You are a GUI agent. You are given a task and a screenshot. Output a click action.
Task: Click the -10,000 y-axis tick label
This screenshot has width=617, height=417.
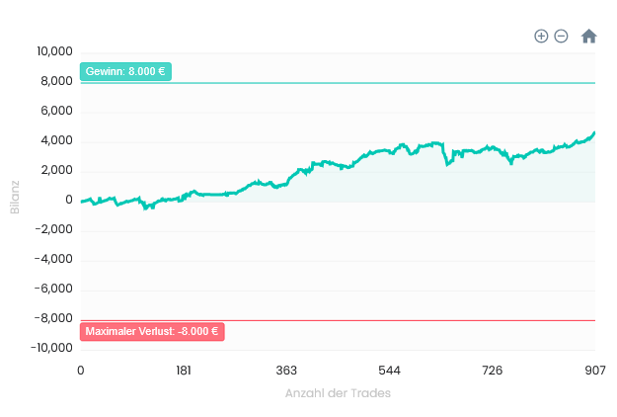(x=51, y=348)
